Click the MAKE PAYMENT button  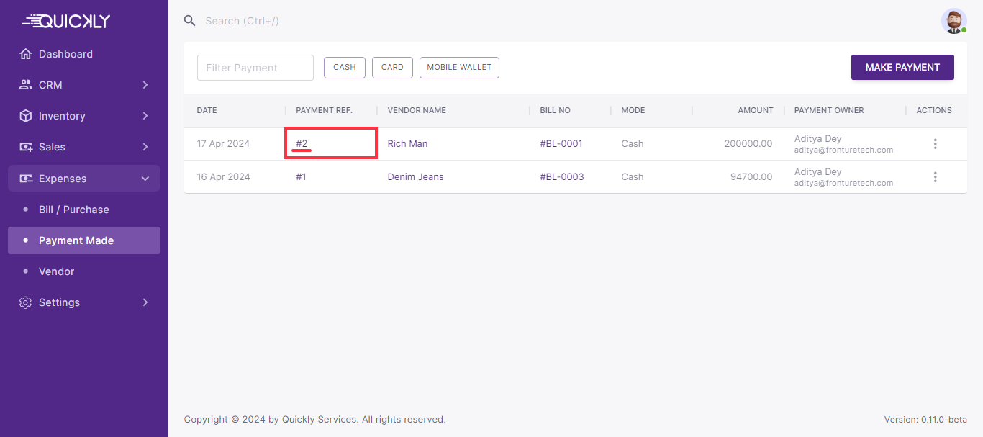[902, 67]
